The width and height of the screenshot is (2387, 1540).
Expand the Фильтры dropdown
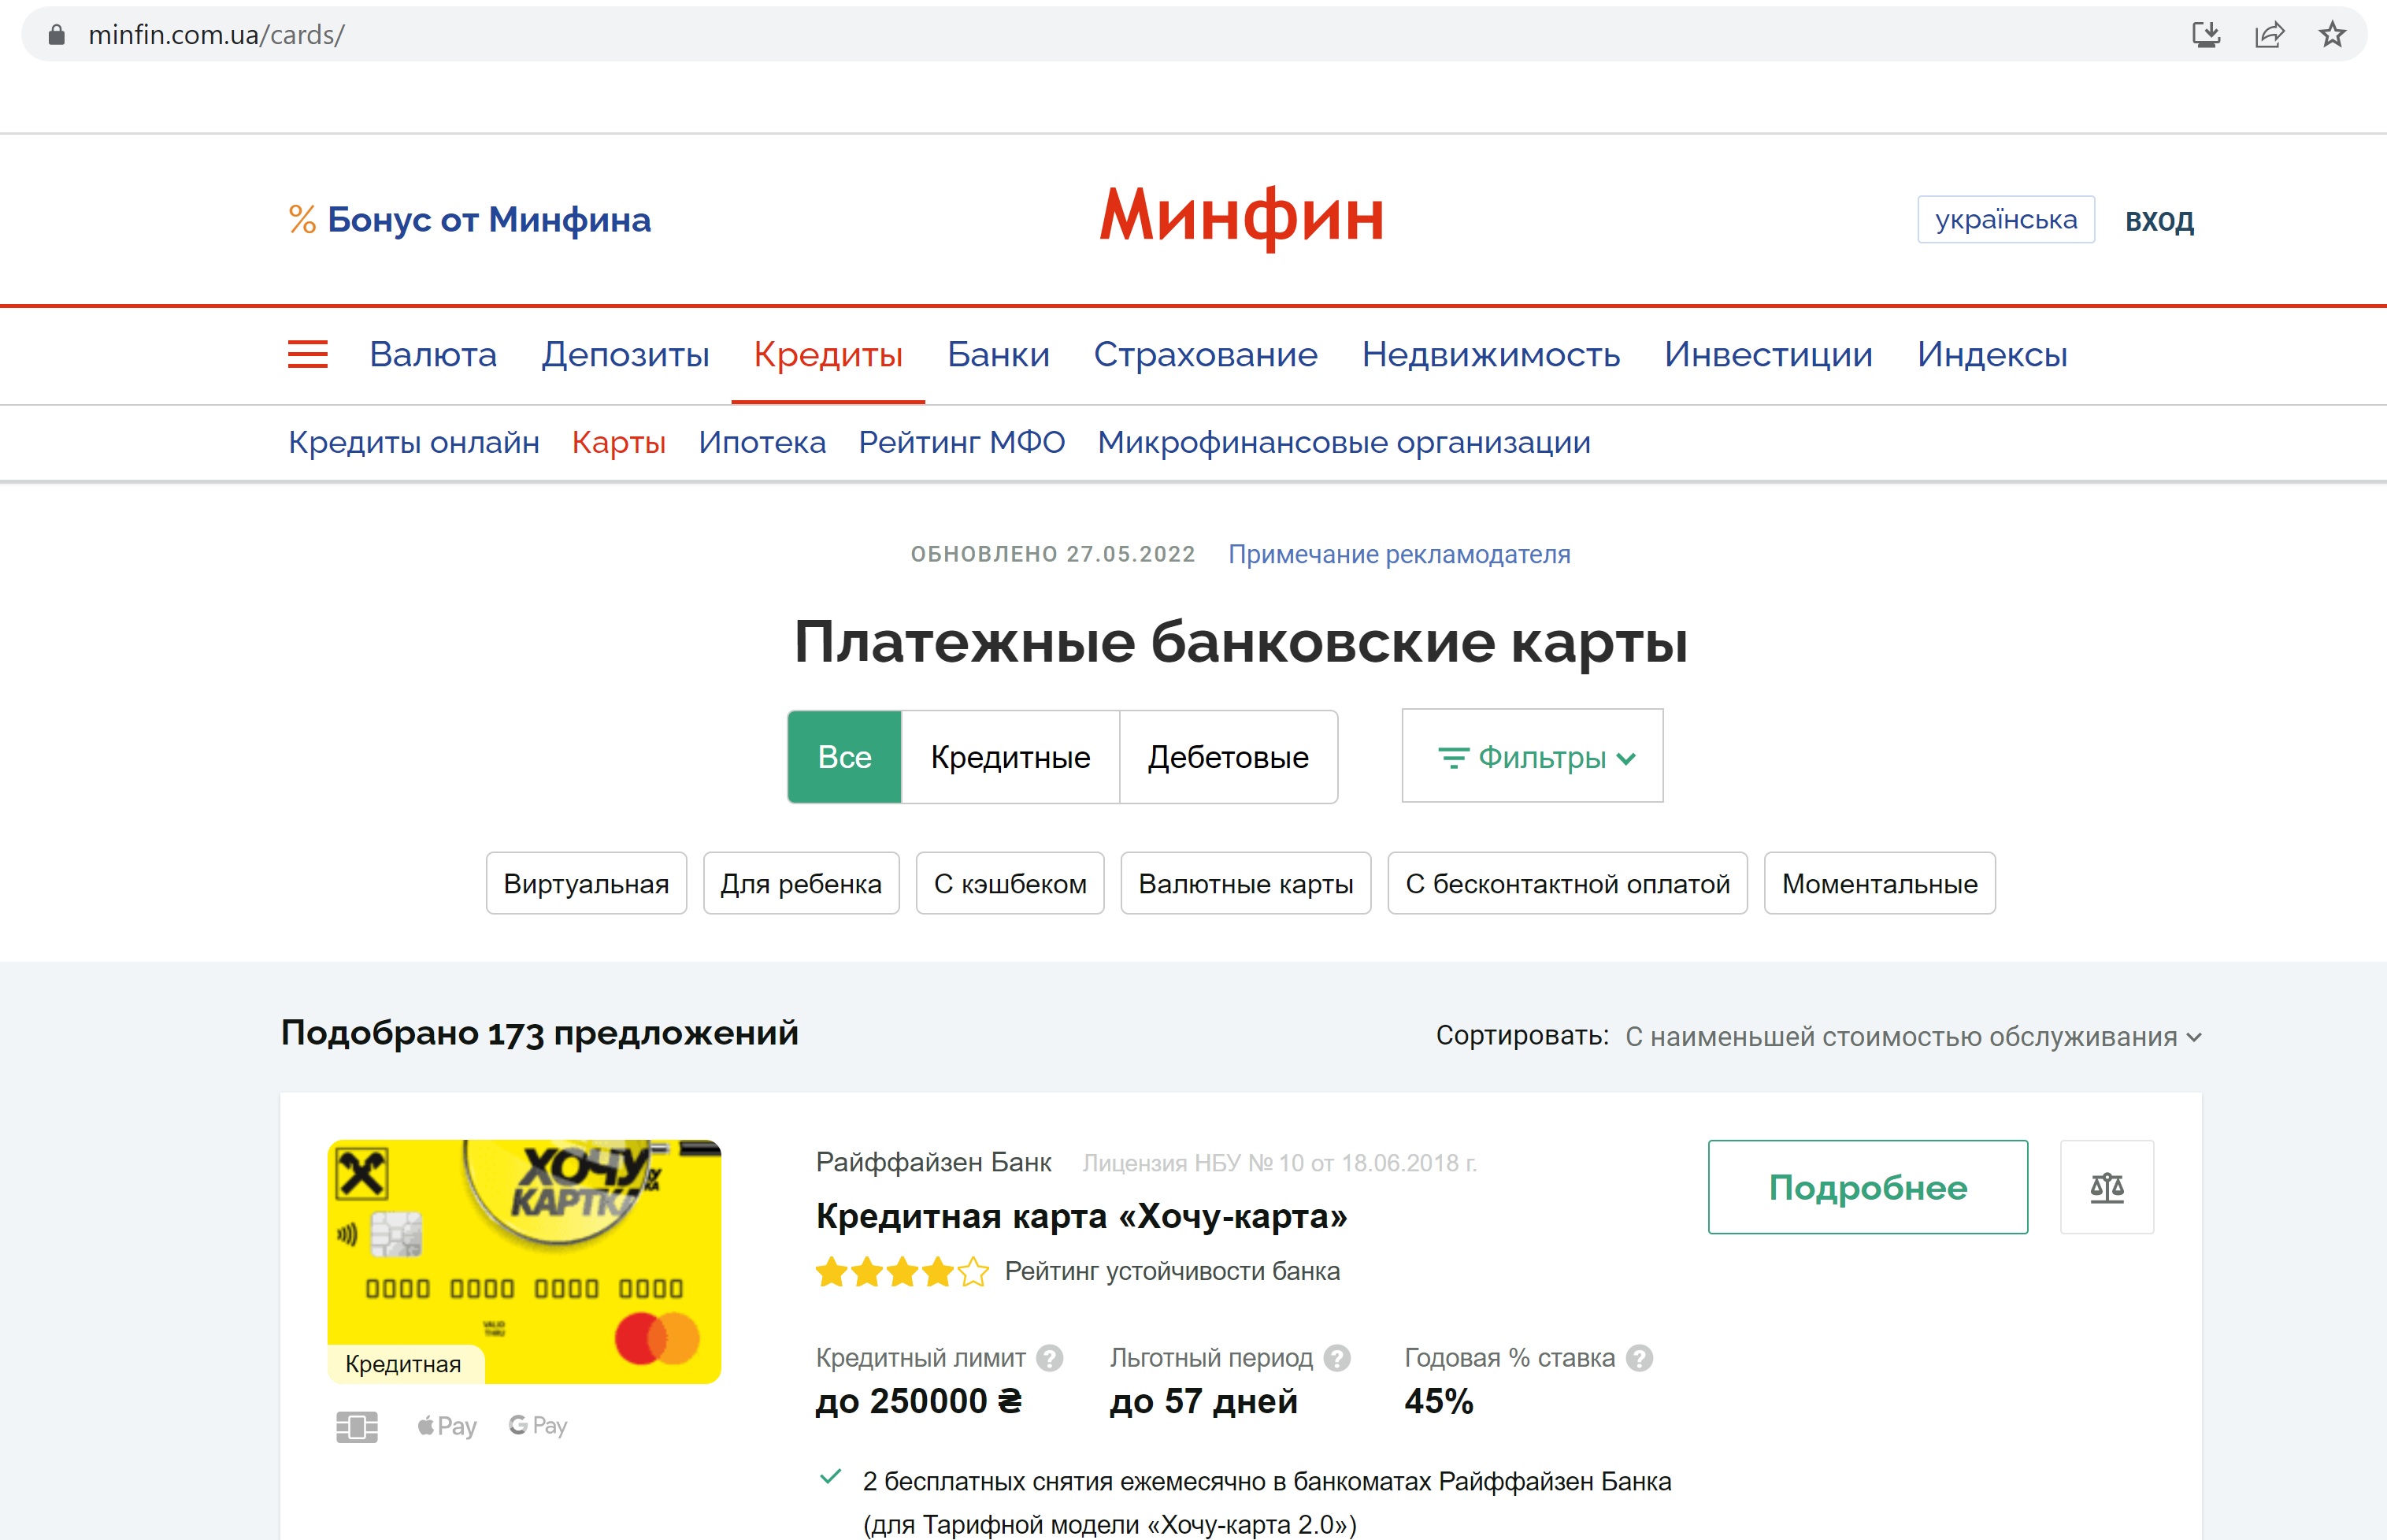click(1533, 756)
